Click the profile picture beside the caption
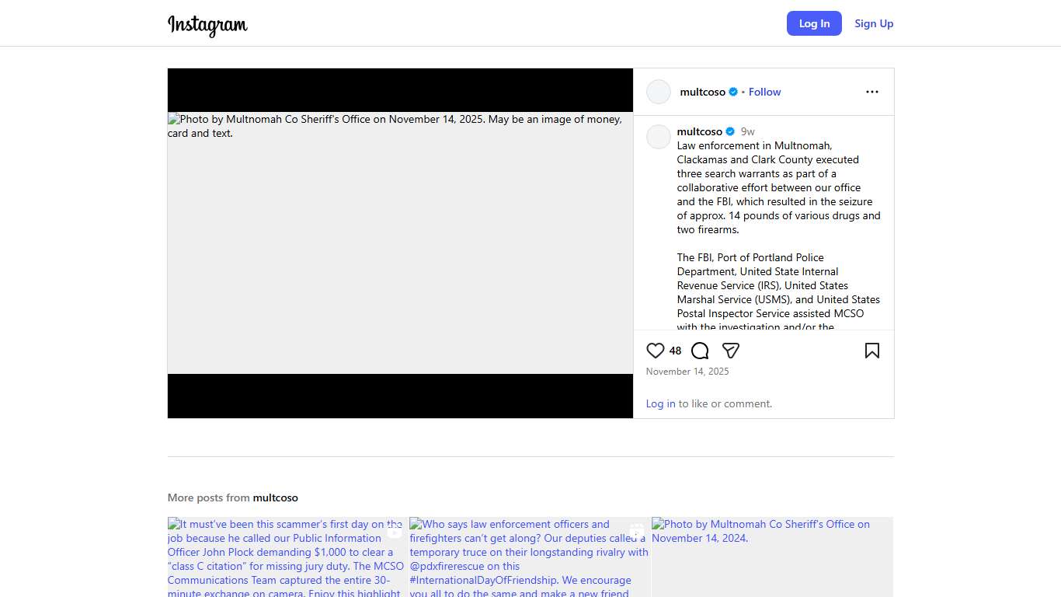 point(658,137)
